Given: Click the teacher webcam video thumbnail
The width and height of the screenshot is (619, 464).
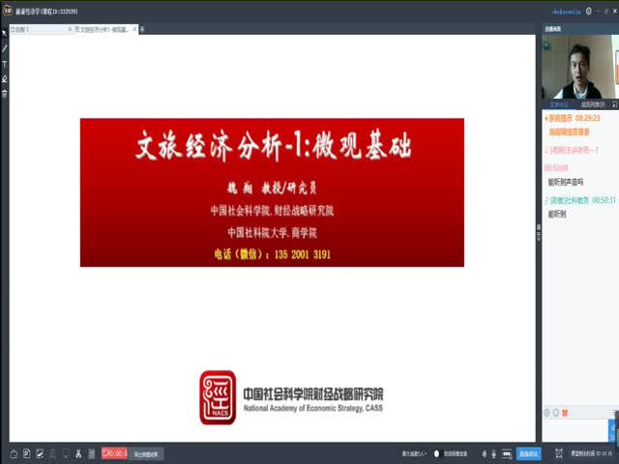Looking at the screenshot, I should coord(580,67).
